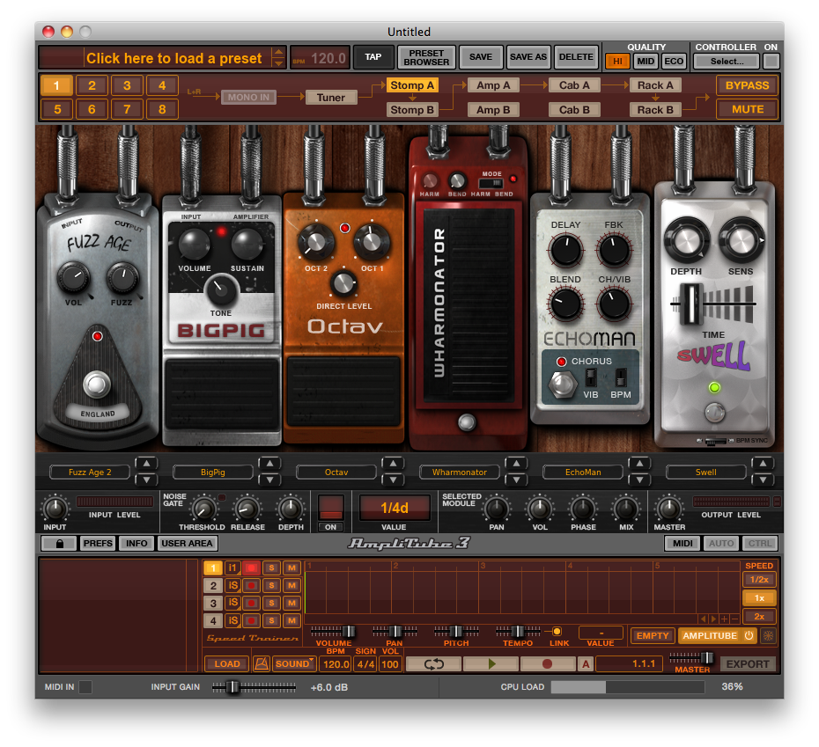Viewport: 819px width, 747px height.
Task: Arm record on track 1
Action: click(x=251, y=568)
